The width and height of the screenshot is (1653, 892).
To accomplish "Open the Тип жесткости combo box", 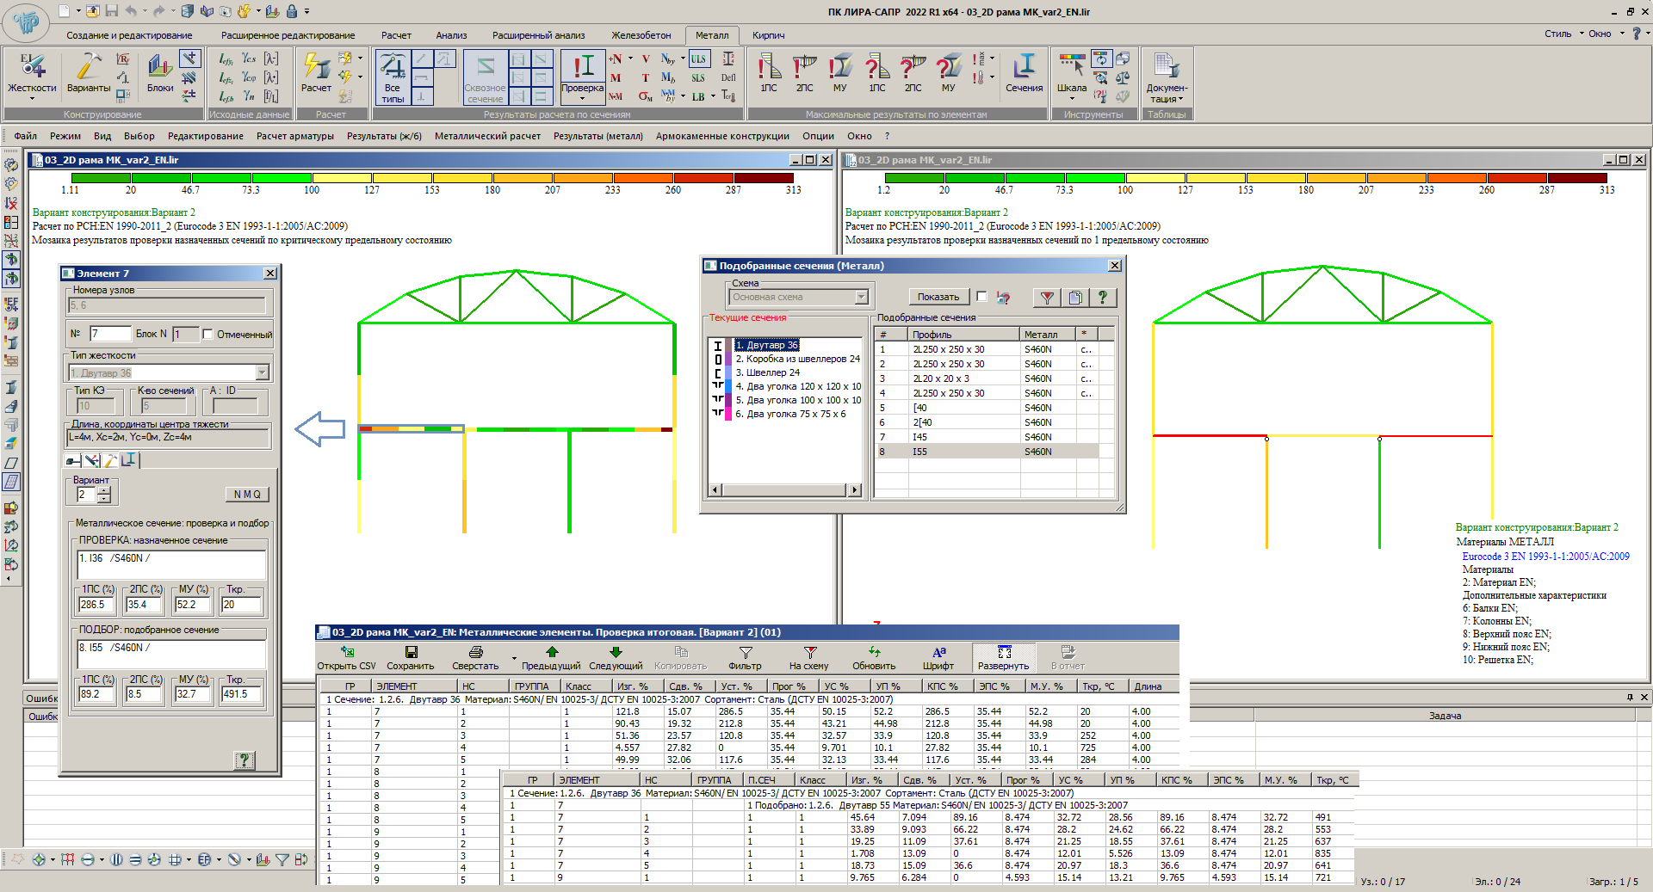I will [263, 372].
